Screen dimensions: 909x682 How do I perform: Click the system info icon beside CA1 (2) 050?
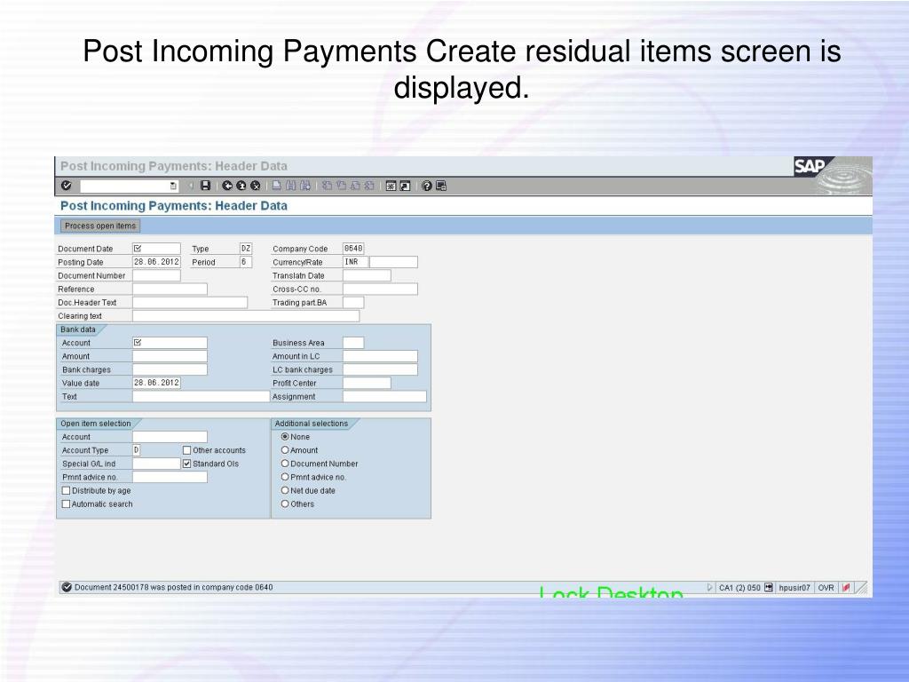click(x=768, y=588)
